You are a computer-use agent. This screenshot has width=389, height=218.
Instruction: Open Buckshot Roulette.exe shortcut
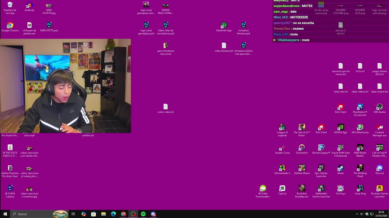coord(302,191)
